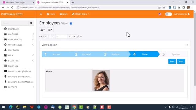Go to Home in navbar

(51, 14)
